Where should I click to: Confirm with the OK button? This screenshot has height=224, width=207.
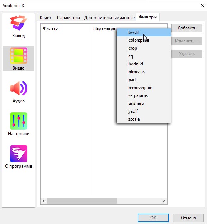pyautogui.click(x=153, y=218)
